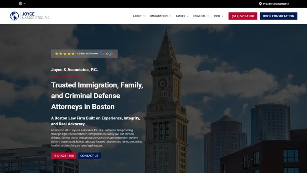Open the Immigration menu
307x173 pixels.
tap(159, 16)
